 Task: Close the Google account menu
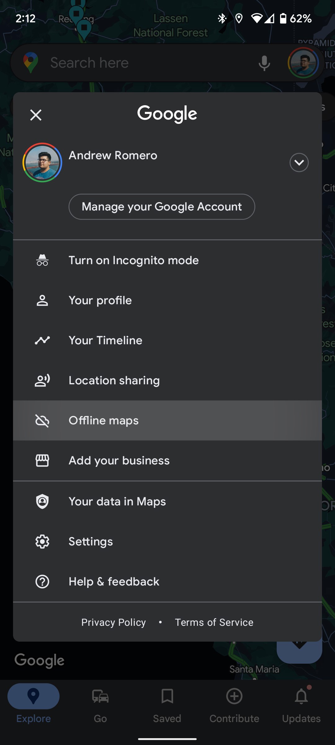point(36,115)
